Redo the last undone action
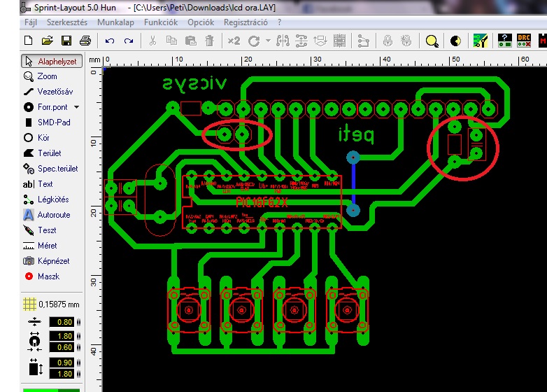This screenshot has height=392, width=547. (129, 41)
